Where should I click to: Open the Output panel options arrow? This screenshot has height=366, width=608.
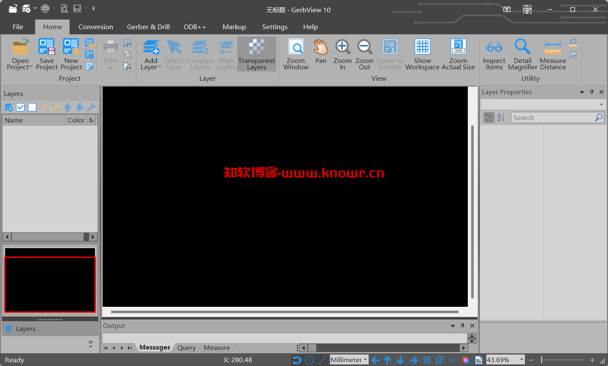(453, 326)
